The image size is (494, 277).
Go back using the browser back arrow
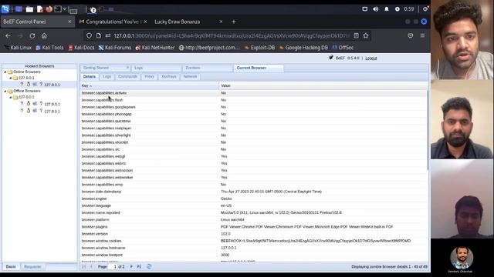(x=8, y=36)
